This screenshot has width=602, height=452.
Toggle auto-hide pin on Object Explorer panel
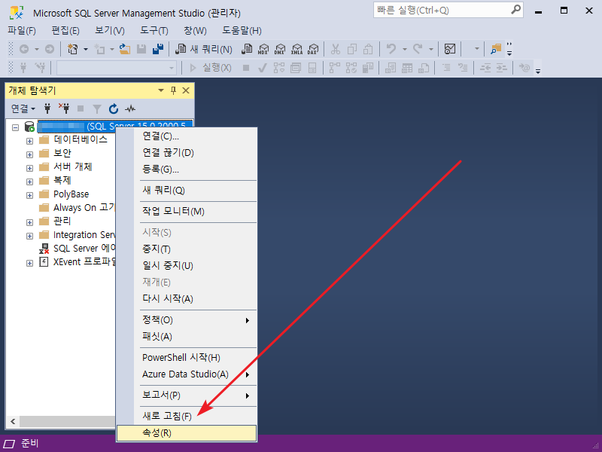pos(174,90)
